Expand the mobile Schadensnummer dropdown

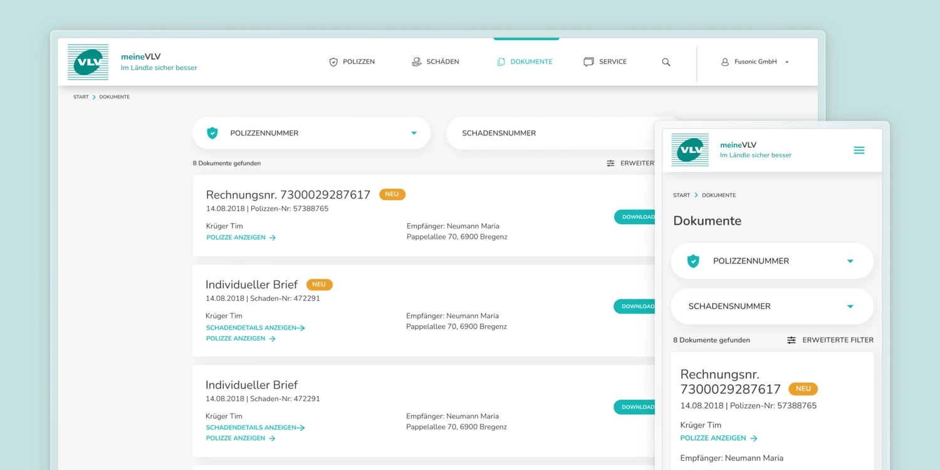pyautogui.click(x=850, y=306)
